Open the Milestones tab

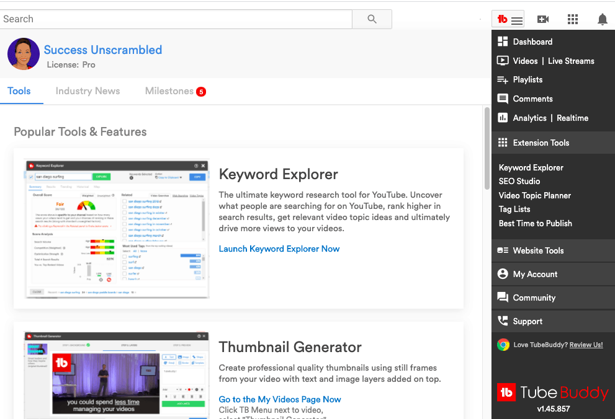point(169,91)
